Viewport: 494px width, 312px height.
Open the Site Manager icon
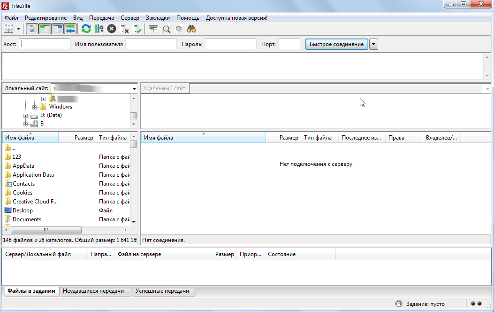(x=9, y=29)
